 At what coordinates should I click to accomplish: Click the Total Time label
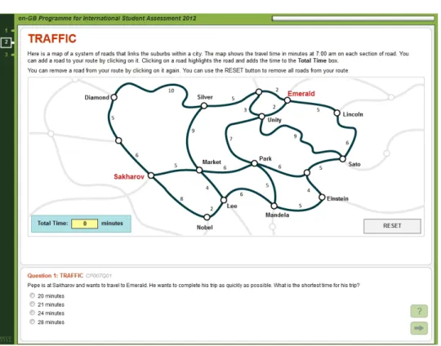click(x=53, y=223)
